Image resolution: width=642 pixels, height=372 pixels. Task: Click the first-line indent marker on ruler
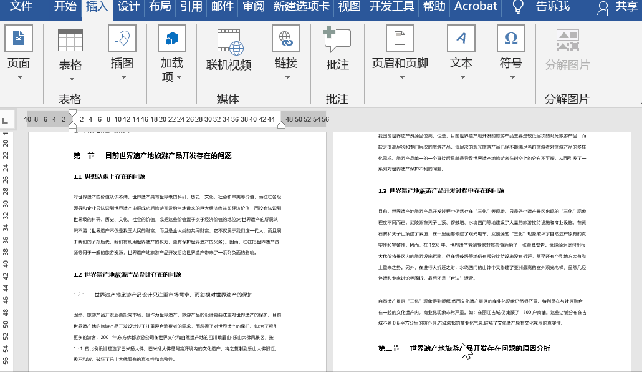point(72,113)
